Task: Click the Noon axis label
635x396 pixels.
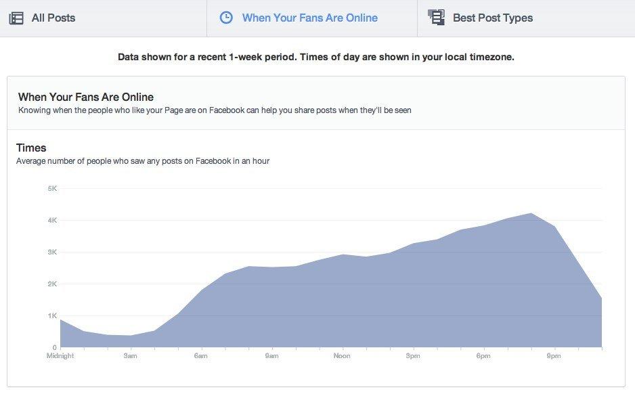Action: click(342, 356)
